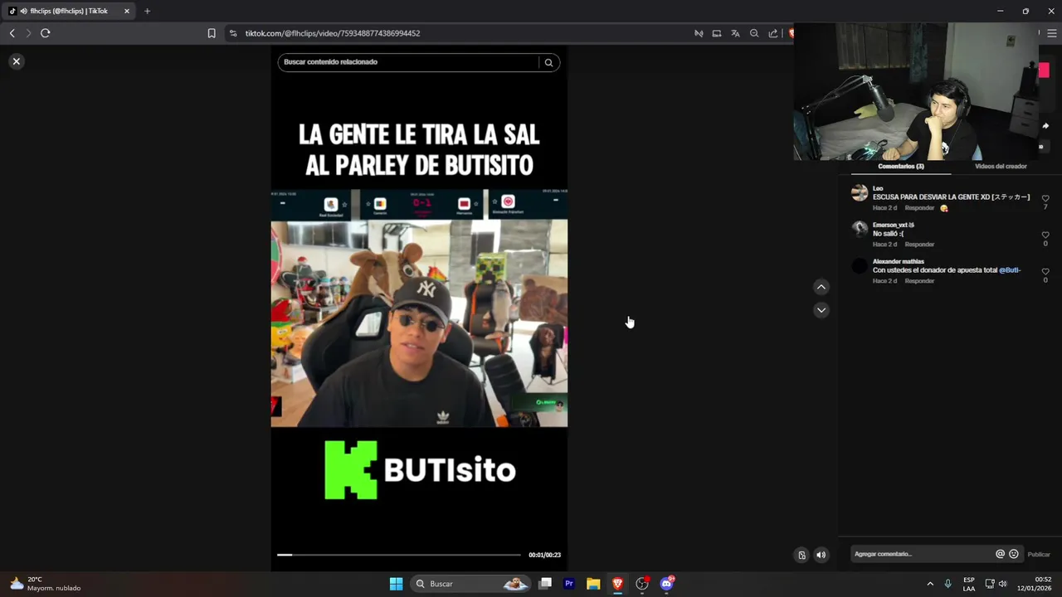Click the taskbar Buscar search box
1062x597 pixels.
[x=471, y=584]
